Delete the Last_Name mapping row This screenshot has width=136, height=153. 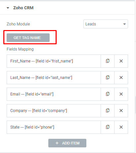click(x=121, y=78)
